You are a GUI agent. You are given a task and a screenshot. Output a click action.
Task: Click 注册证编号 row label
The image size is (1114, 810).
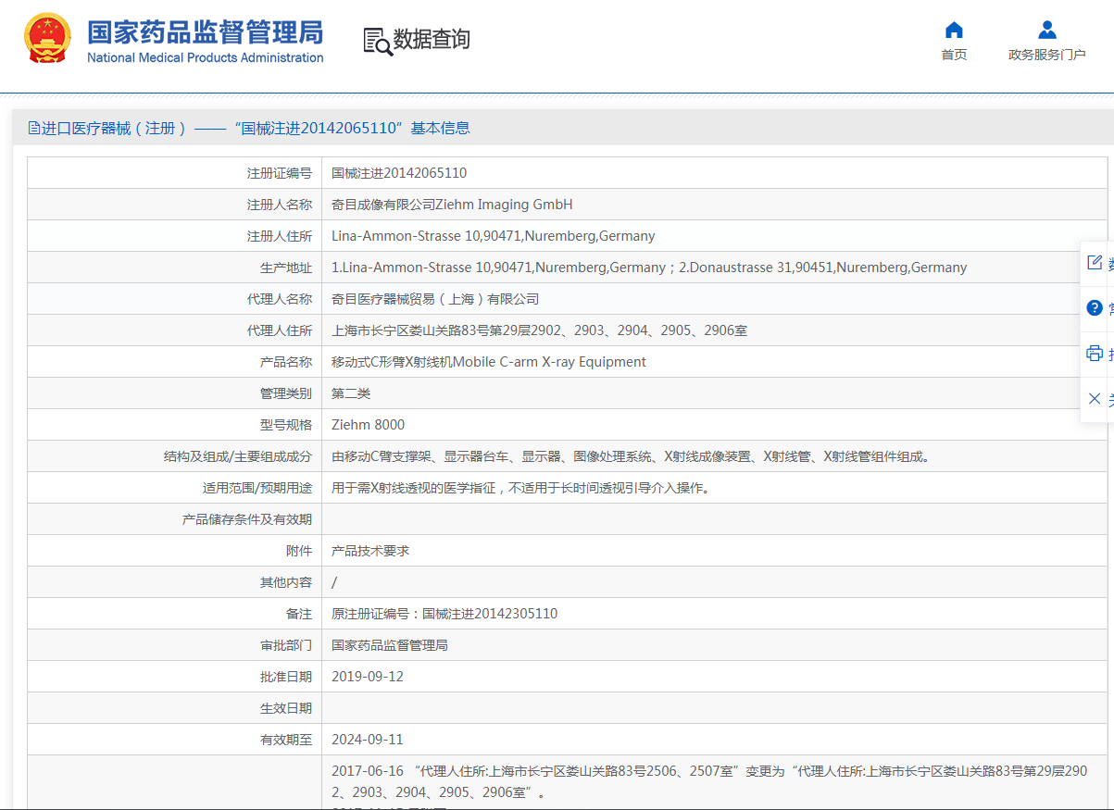point(280,173)
